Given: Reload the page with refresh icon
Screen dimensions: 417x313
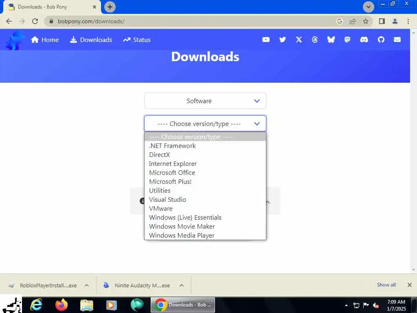Looking at the screenshot, I should [x=35, y=21].
